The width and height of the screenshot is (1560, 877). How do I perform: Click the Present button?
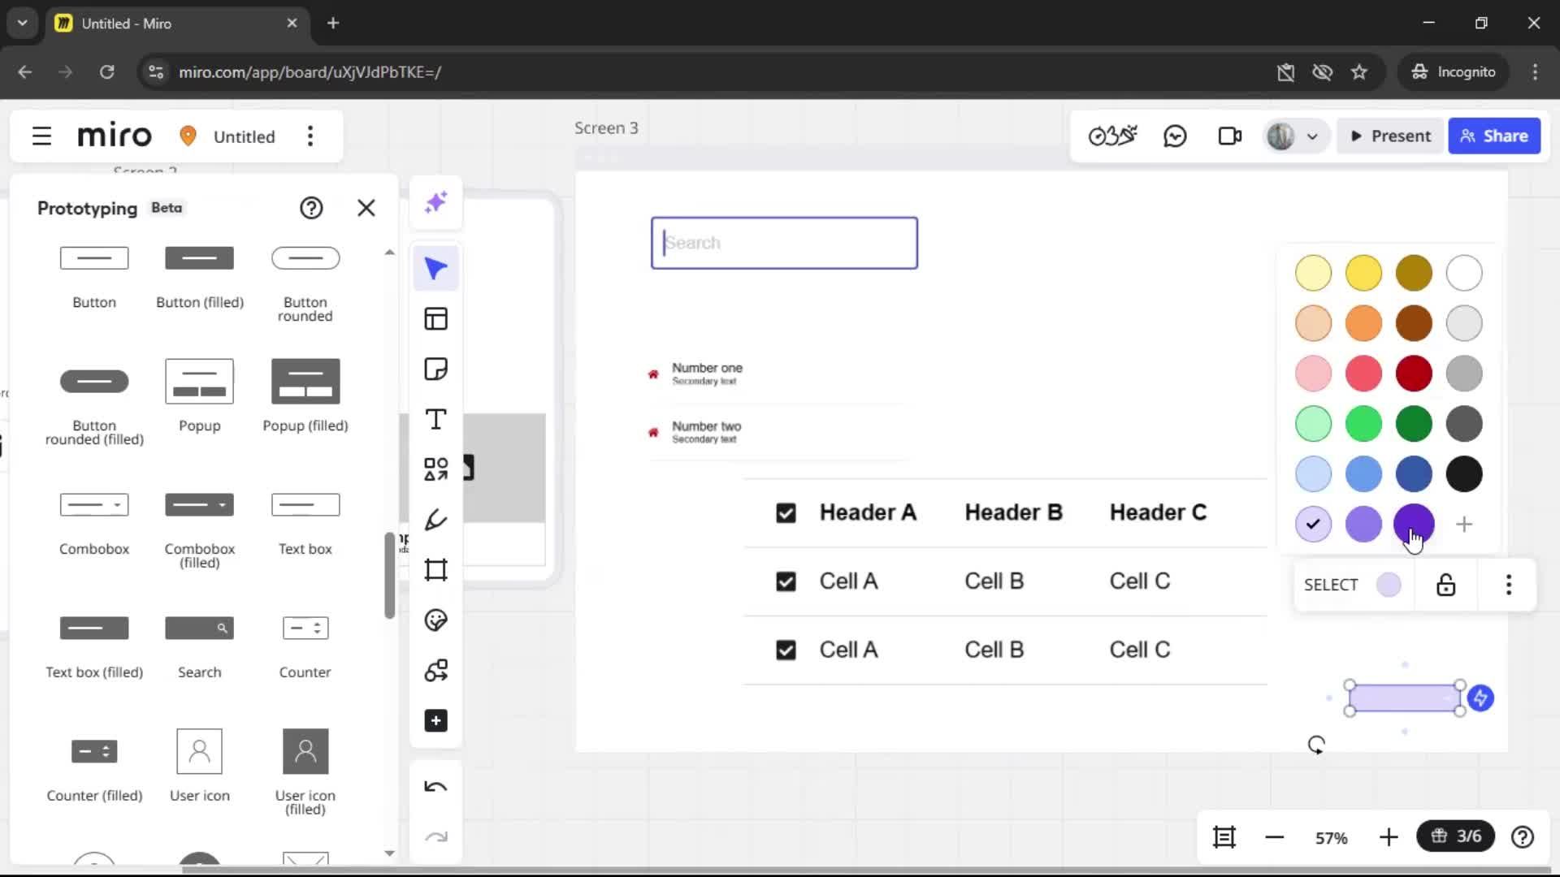[1390, 136]
